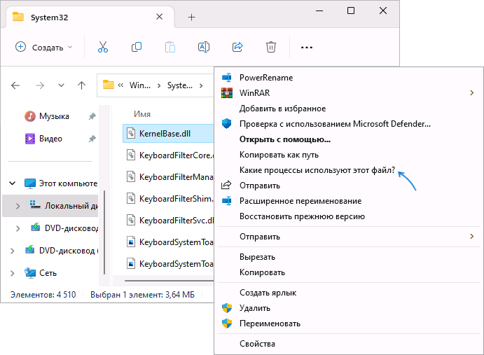Image resolution: width=484 pixels, height=355 pixels.
Task: Click the Delete trash icon in toolbar
Action: click(x=271, y=47)
